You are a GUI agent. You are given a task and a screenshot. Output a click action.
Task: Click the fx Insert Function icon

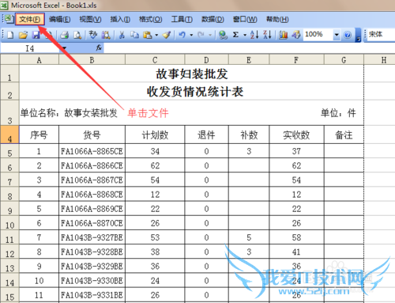(x=99, y=47)
